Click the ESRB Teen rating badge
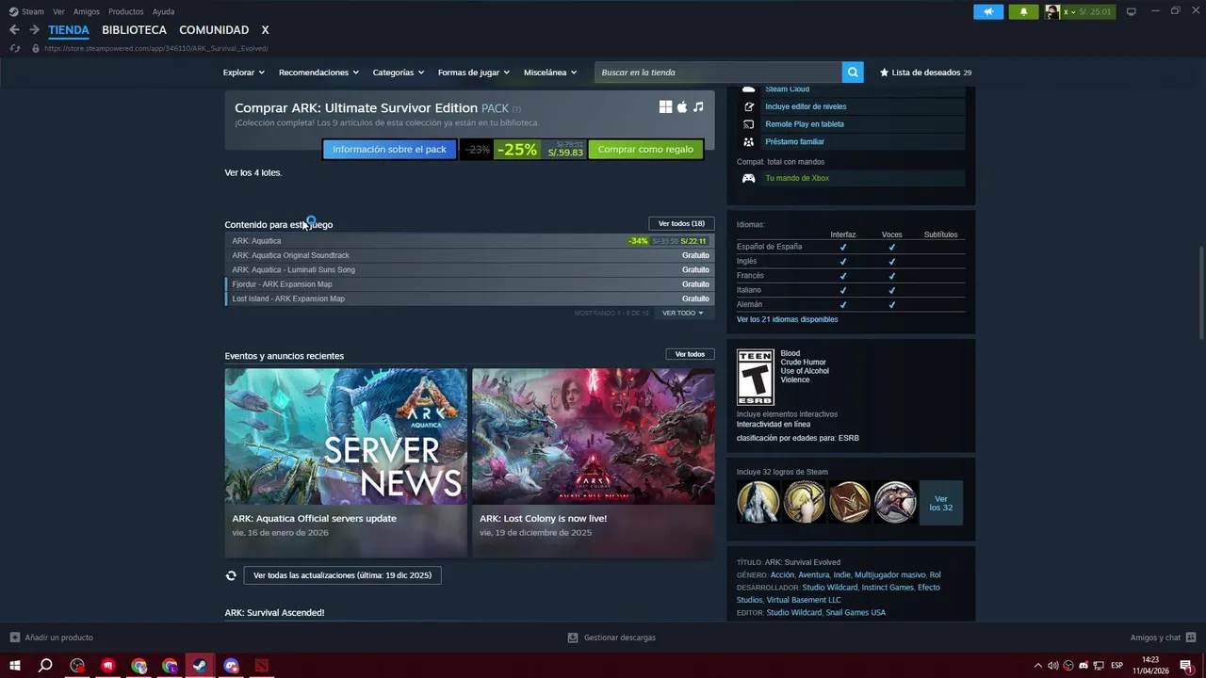 (x=755, y=377)
